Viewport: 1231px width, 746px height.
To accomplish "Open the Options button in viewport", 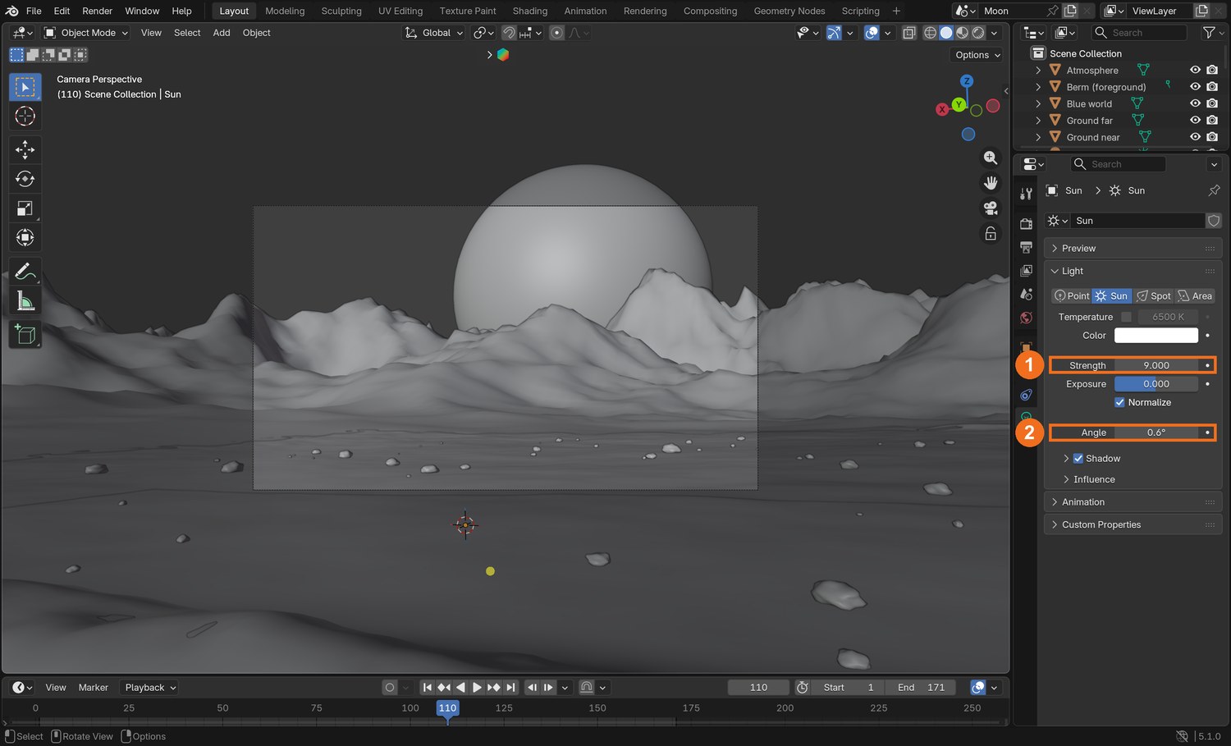I will pyautogui.click(x=977, y=55).
